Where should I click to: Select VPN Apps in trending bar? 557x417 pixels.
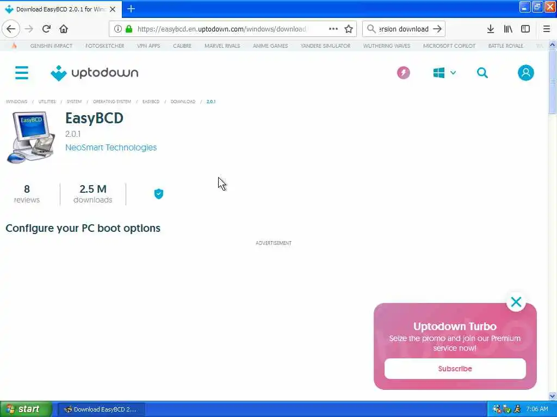pyautogui.click(x=148, y=46)
